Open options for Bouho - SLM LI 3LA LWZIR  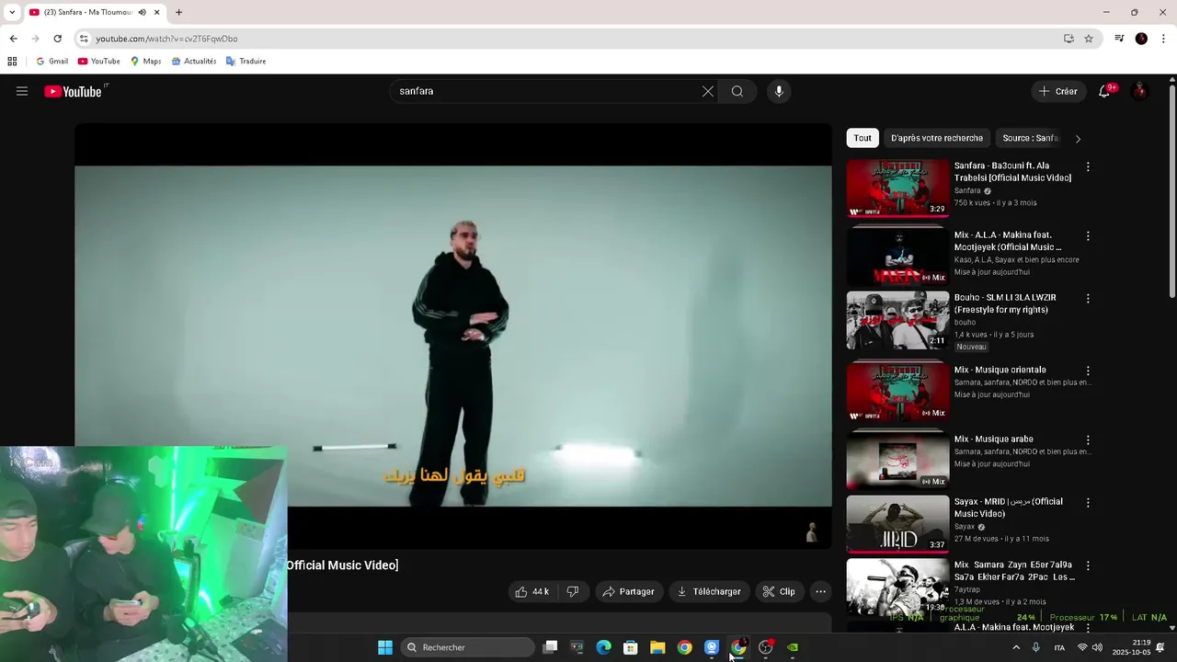[1088, 299]
